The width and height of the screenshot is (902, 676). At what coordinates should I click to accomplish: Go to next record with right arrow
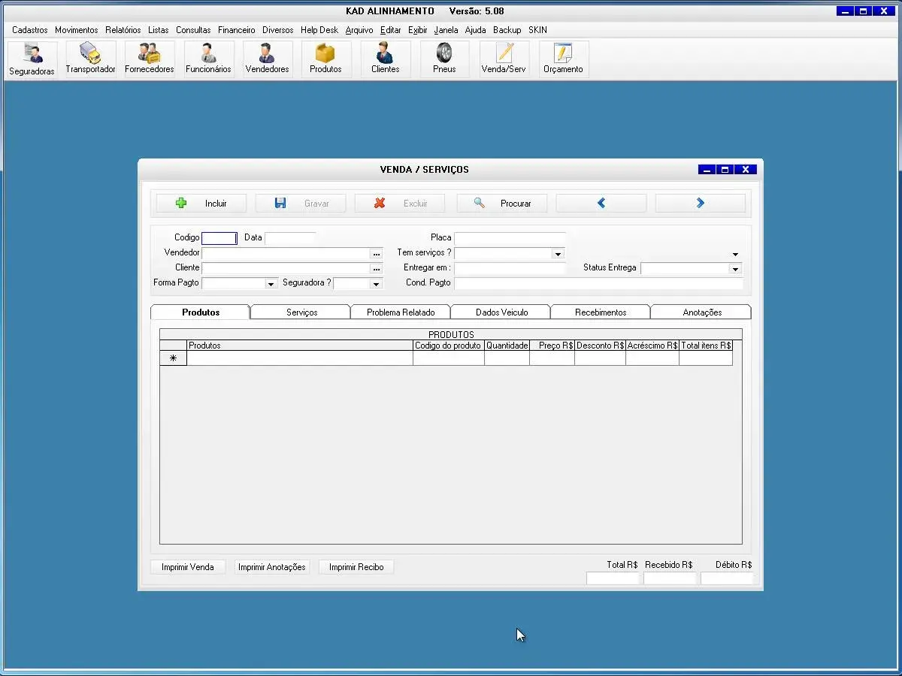tap(700, 203)
